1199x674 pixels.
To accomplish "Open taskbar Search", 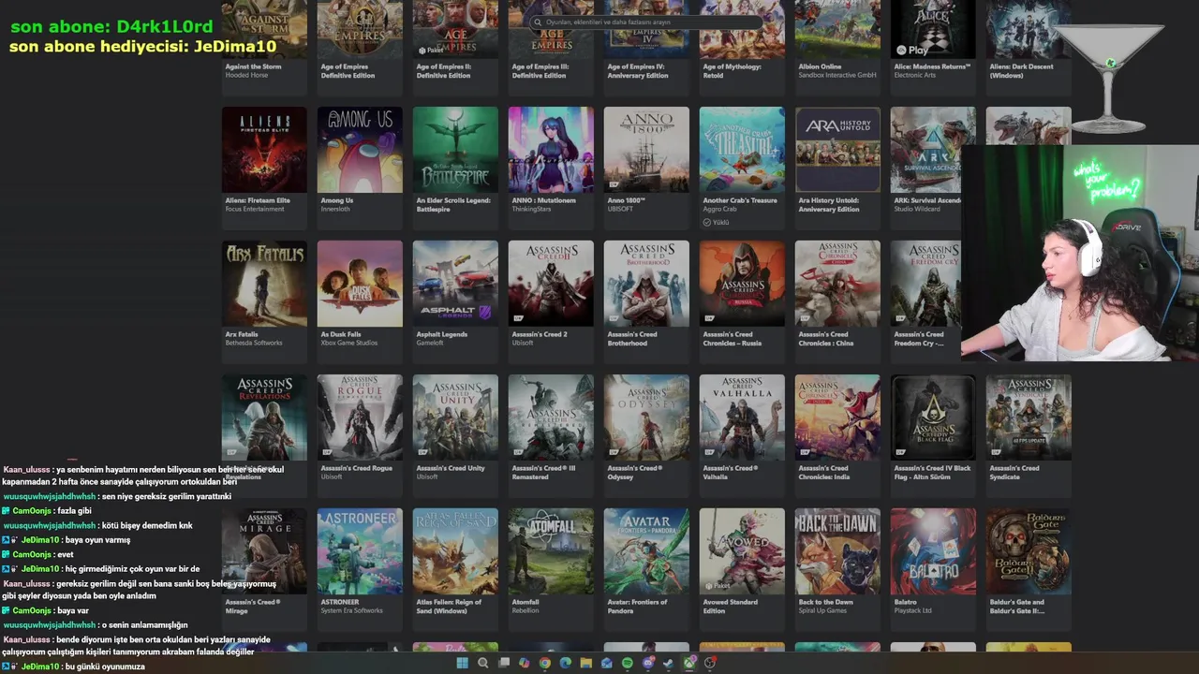I will point(483,663).
